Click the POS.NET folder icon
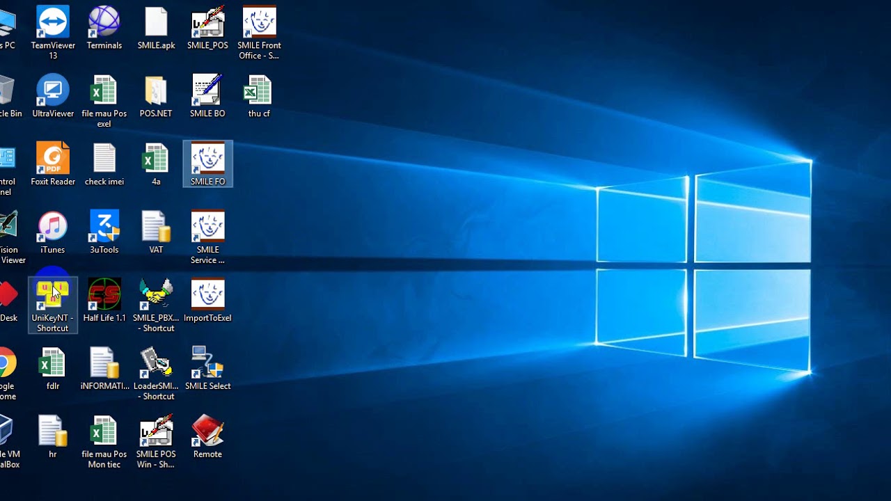The height and width of the screenshot is (501, 891). tap(156, 96)
